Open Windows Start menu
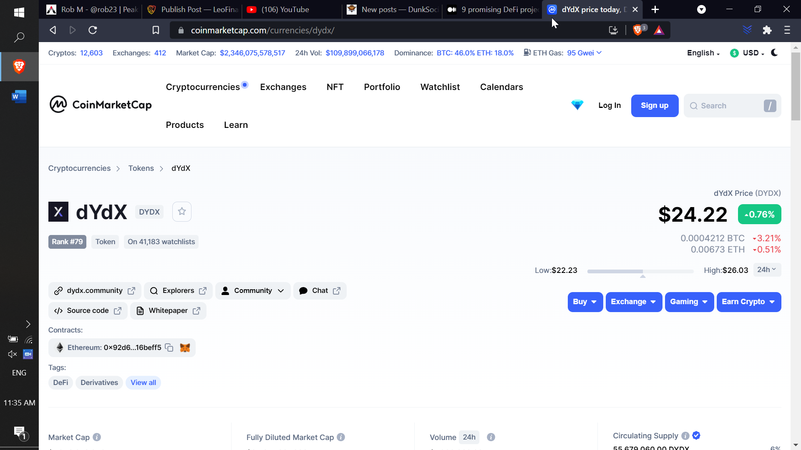The width and height of the screenshot is (801, 450). [x=19, y=12]
